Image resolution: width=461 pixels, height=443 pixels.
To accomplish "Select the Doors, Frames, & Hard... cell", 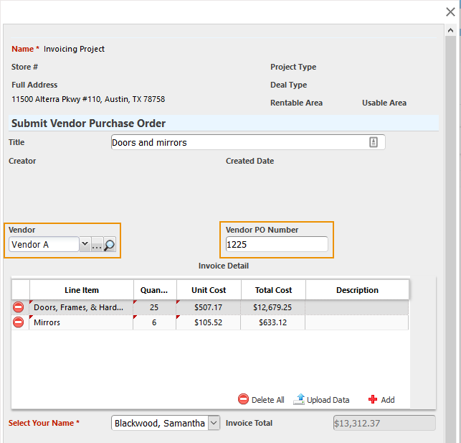I will [x=81, y=307].
